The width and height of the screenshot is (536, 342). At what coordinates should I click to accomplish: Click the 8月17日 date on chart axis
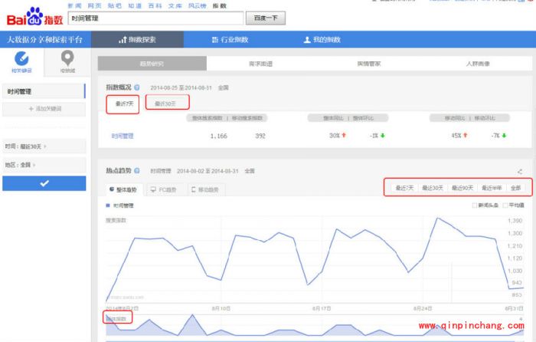(x=322, y=308)
